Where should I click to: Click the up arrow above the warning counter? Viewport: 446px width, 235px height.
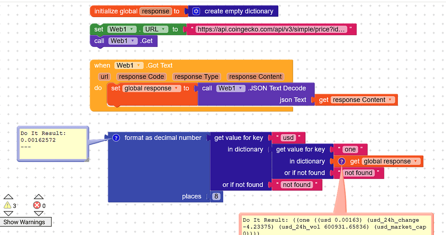(8, 197)
